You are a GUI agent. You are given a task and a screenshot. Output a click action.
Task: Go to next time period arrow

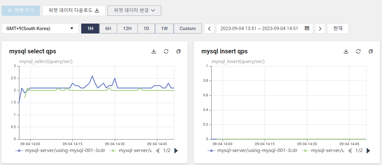(x=320, y=29)
